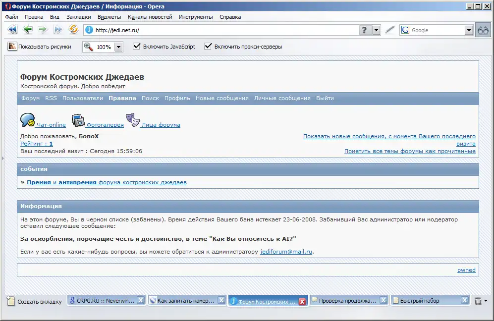
Task: Disable the Включить JavaScript checkbox
Action: coord(137,47)
